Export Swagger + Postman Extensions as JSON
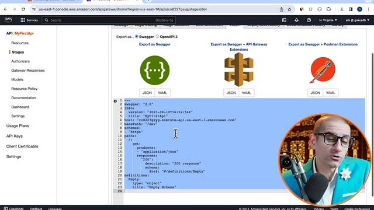 (315, 93)
